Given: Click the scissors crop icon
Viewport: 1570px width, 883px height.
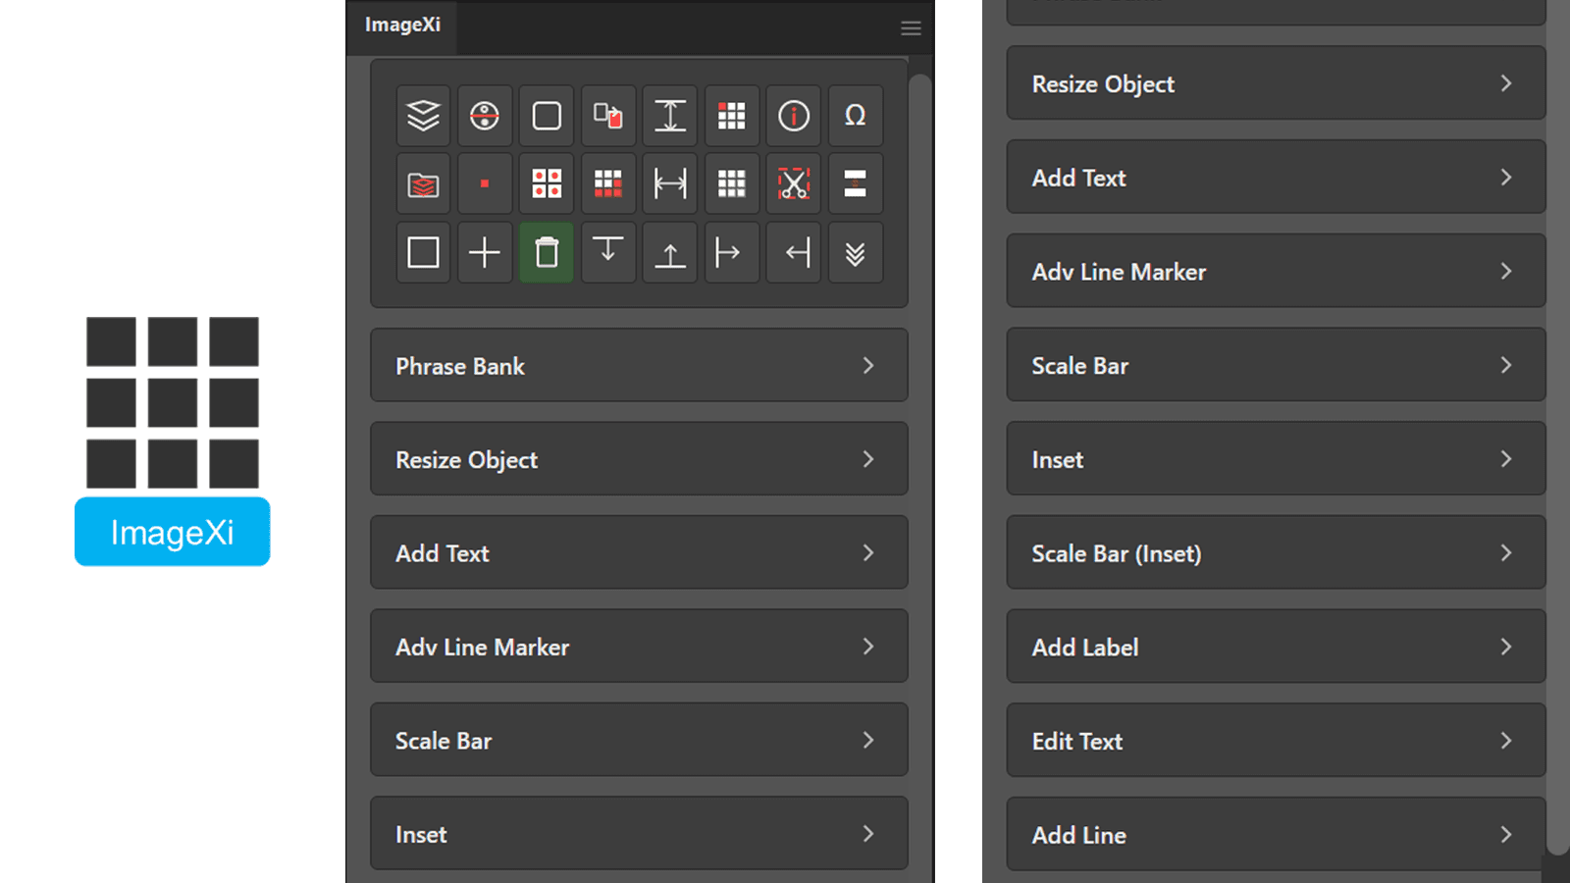Looking at the screenshot, I should pyautogui.click(x=794, y=183).
